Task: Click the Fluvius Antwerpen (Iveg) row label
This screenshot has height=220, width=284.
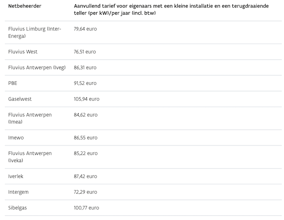Action: click(x=37, y=68)
